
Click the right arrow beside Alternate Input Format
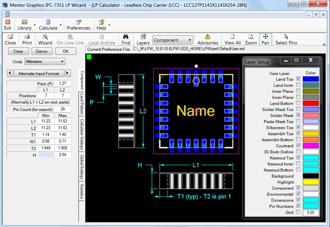click(67, 73)
